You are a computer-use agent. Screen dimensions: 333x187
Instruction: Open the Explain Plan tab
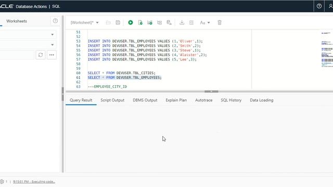(176, 100)
